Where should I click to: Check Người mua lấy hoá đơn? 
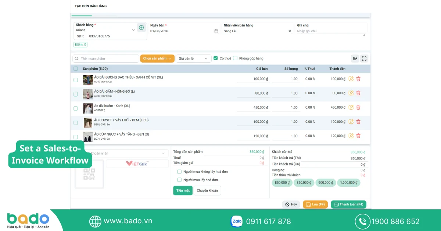pos(179,180)
